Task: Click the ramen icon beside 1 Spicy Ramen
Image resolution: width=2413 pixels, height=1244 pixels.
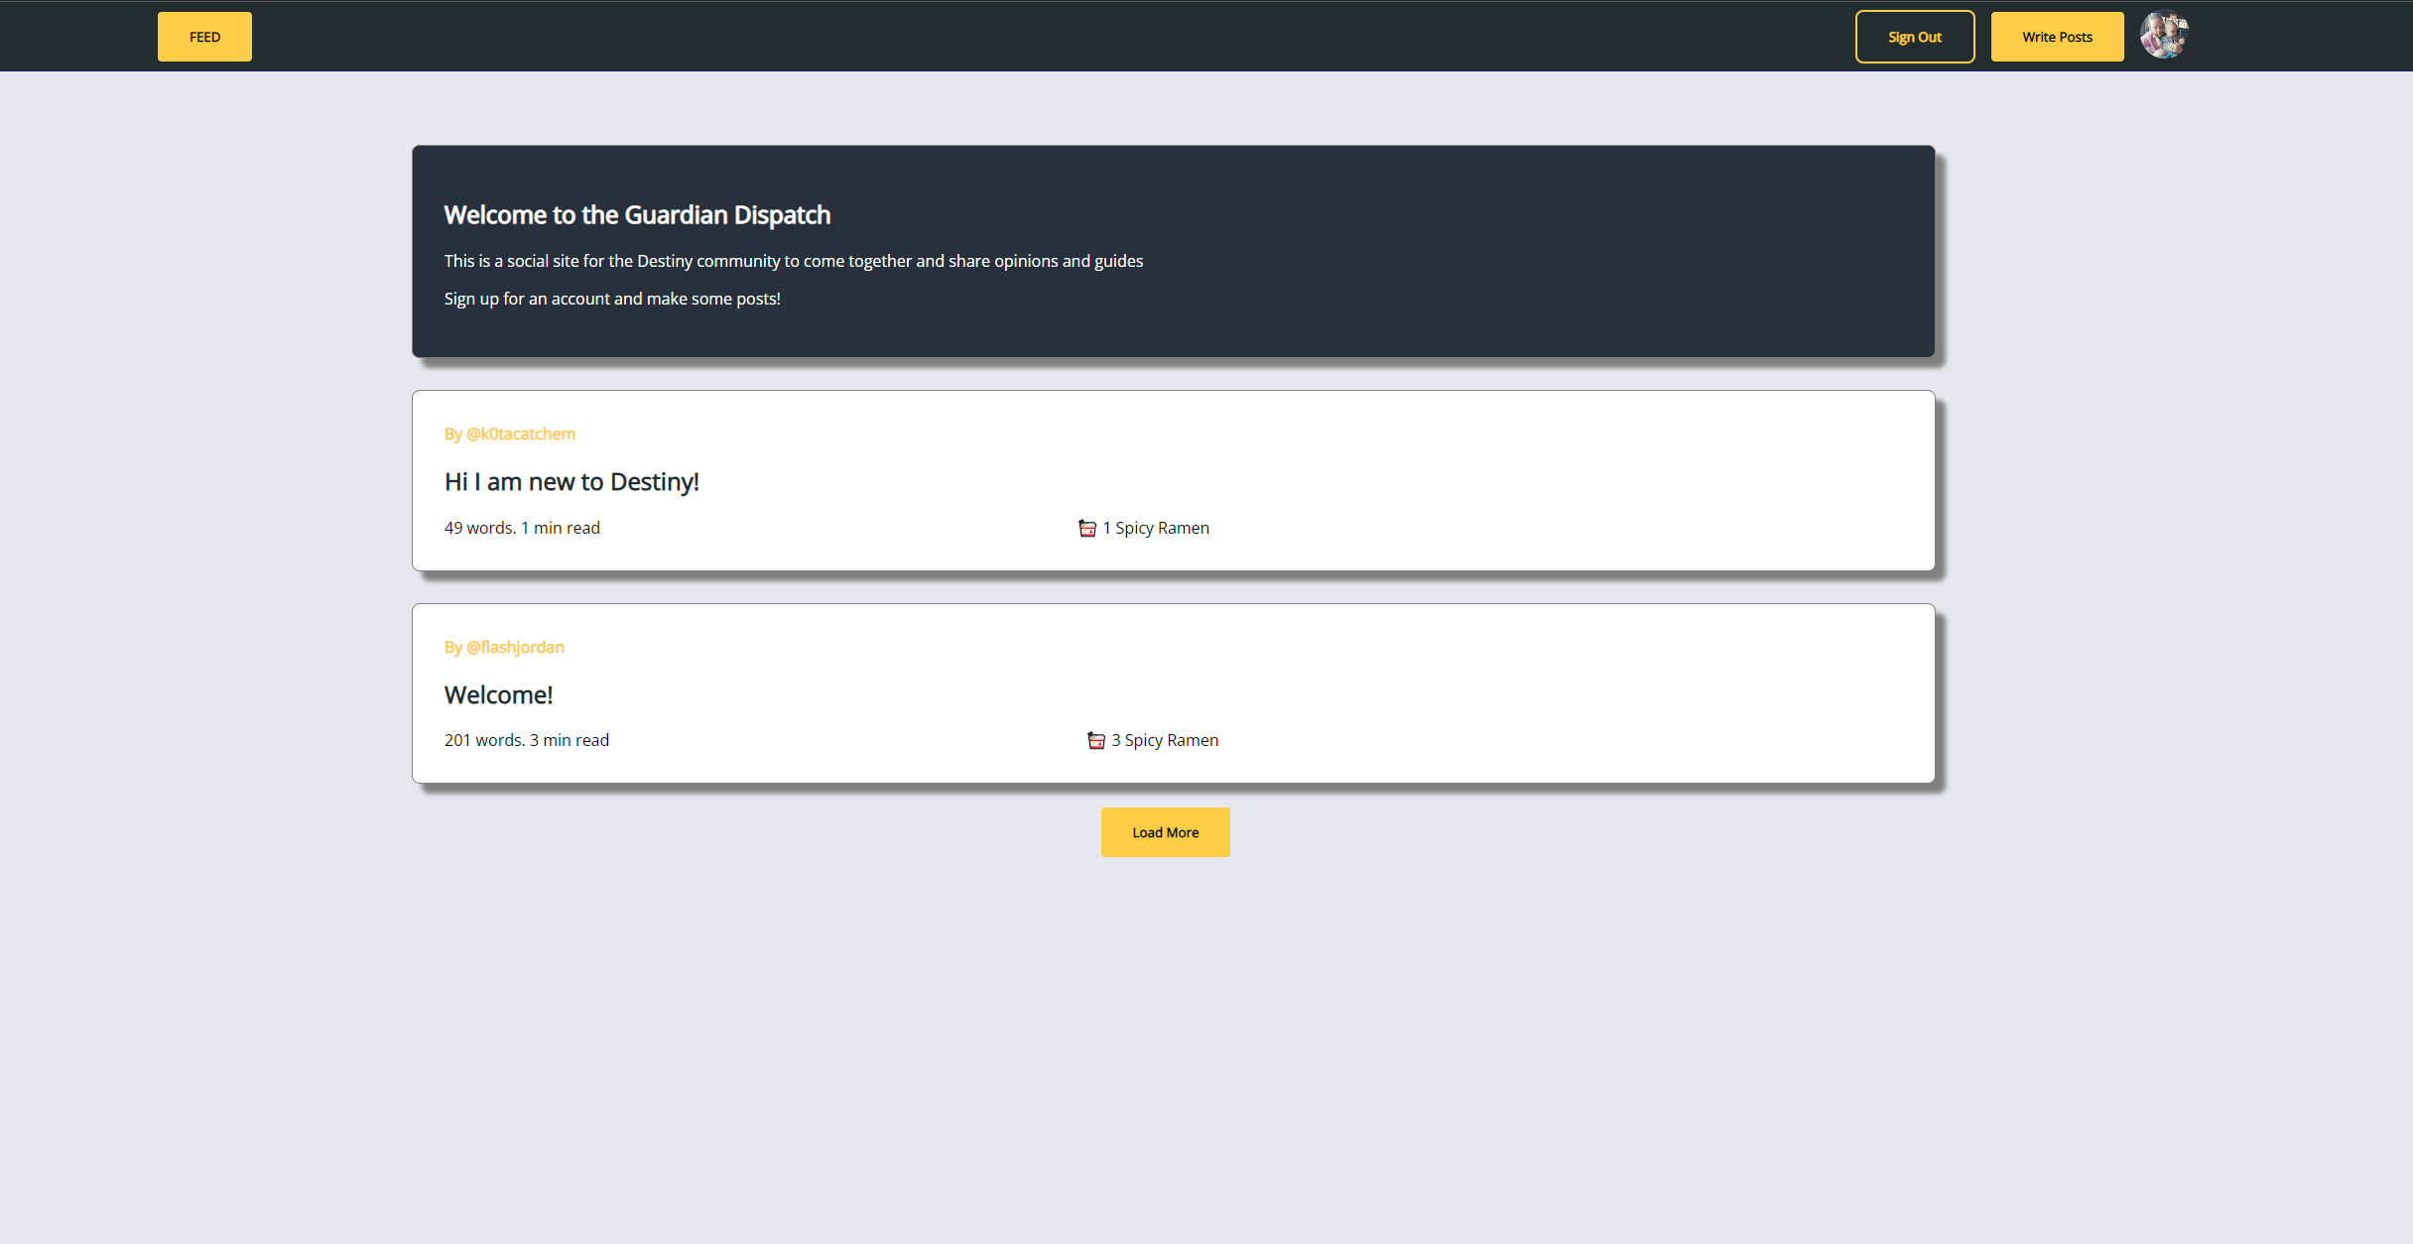Action: pyautogui.click(x=1087, y=528)
